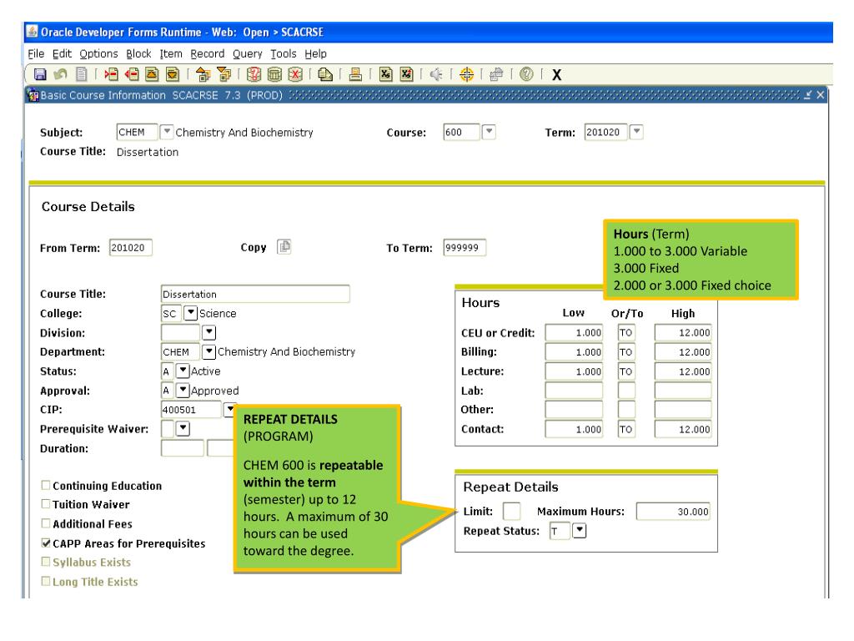The image size is (854, 641).
Task: Click the Lecture Or/To field
Action: tap(626, 371)
